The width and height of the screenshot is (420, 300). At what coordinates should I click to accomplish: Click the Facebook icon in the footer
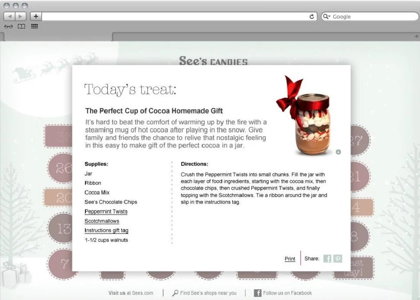257,293
